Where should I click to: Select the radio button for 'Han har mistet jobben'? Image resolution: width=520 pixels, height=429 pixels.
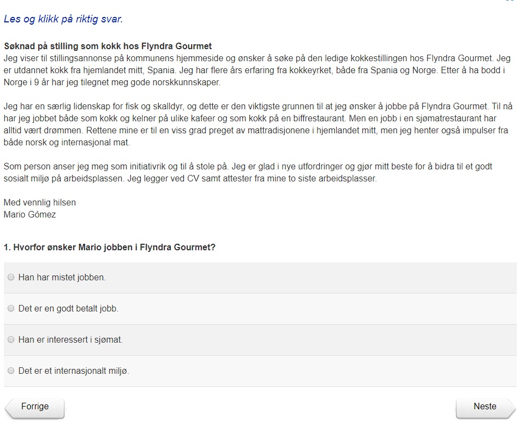click(11, 278)
